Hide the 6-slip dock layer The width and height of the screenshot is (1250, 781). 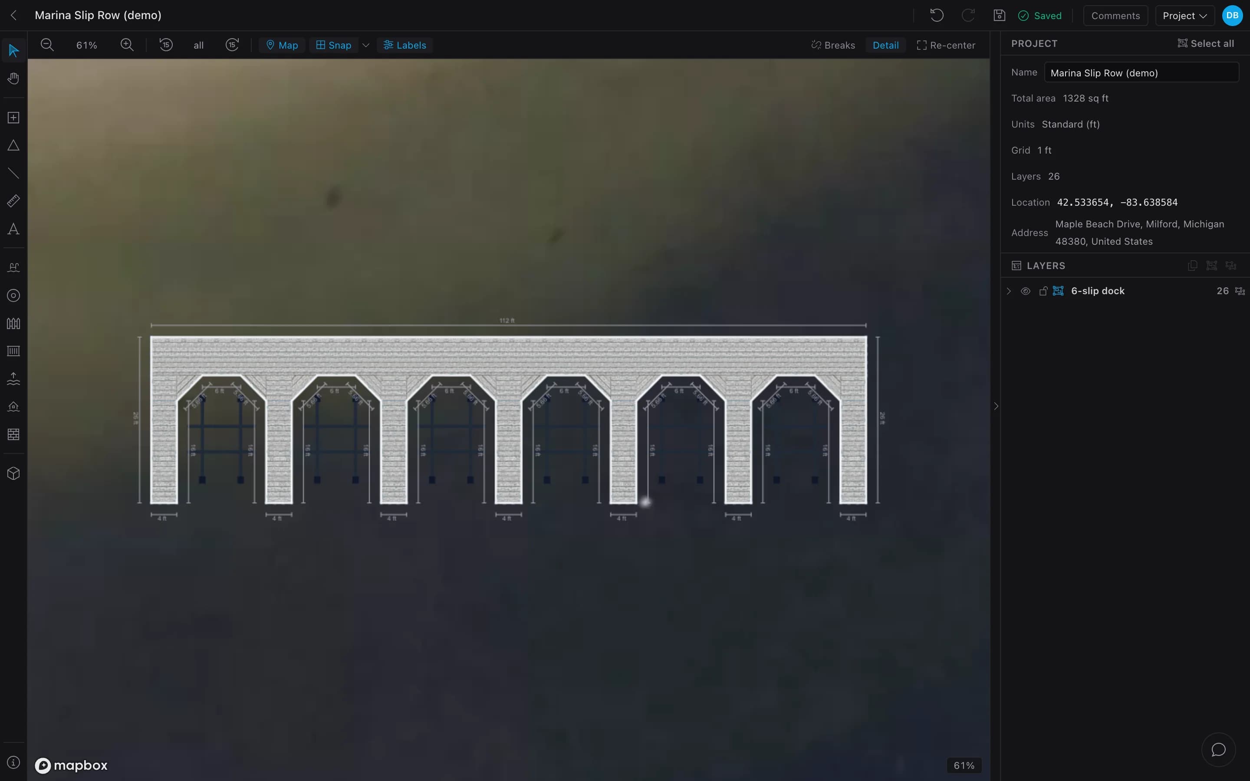1026,291
